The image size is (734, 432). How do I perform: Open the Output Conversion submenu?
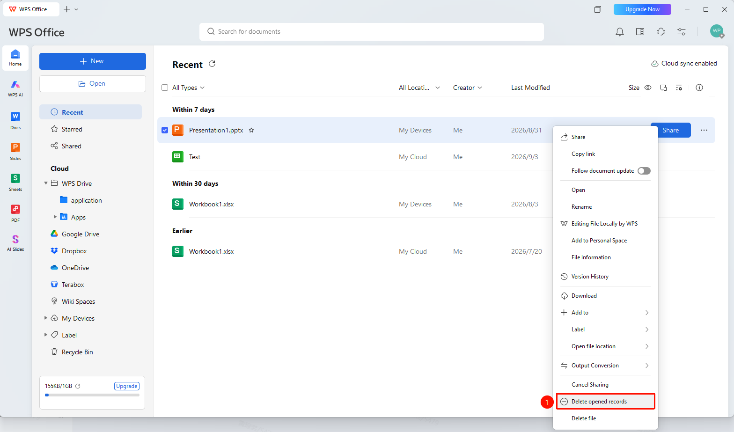click(605, 366)
